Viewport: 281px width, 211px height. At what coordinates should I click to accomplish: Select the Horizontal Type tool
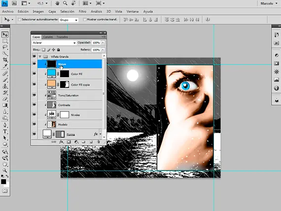(x=5, y=132)
